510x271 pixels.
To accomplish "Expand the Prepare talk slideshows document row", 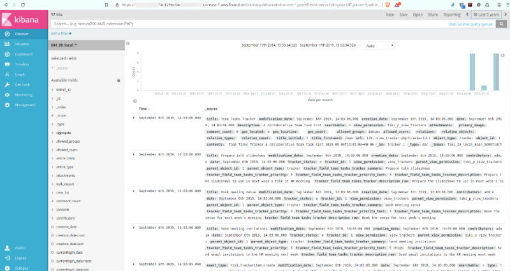I will click(x=133, y=154).
